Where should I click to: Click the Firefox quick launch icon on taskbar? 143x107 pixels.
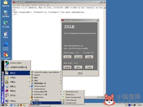[x=21, y=105]
